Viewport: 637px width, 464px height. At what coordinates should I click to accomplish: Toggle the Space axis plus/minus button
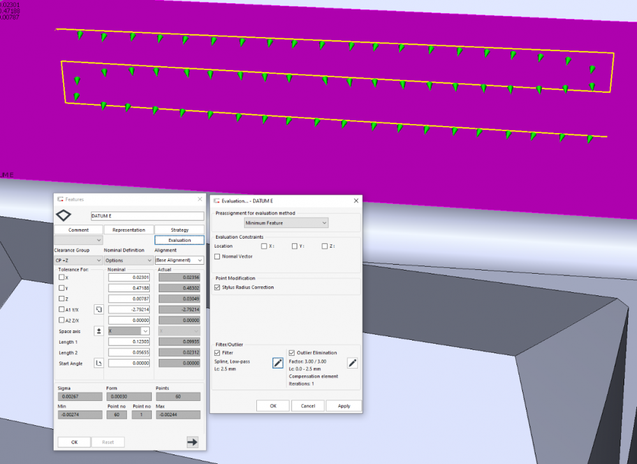(99, 331)
